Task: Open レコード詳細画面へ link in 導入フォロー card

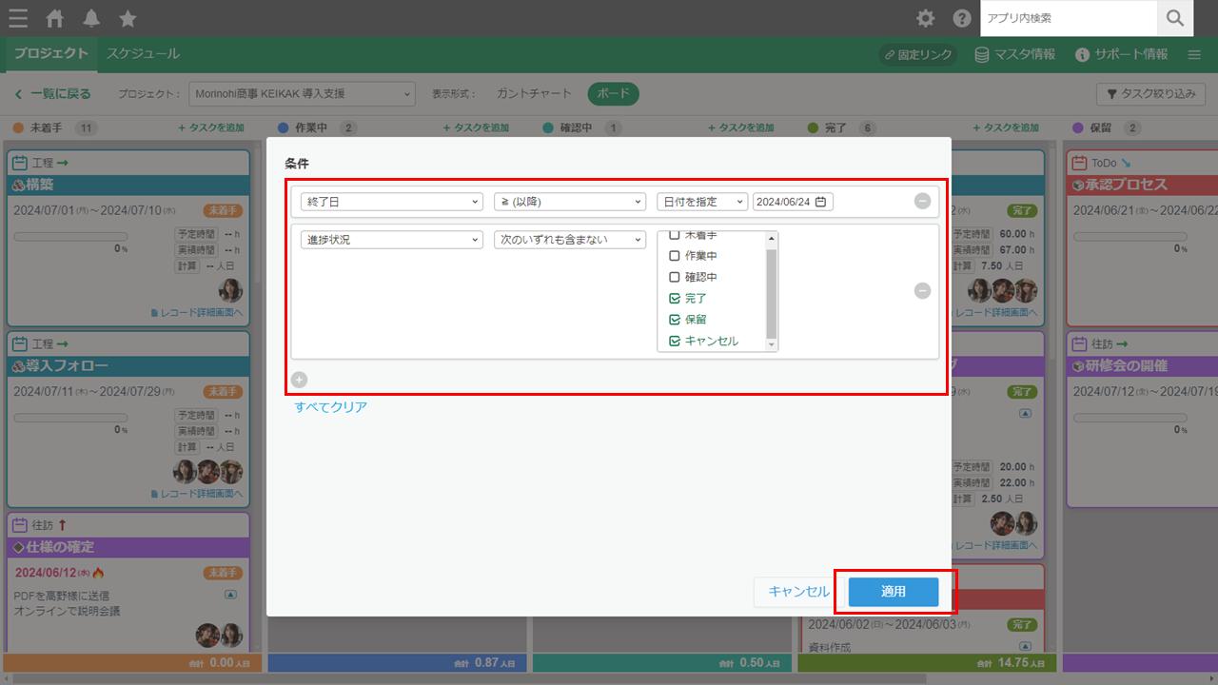Action: point(197,494)
